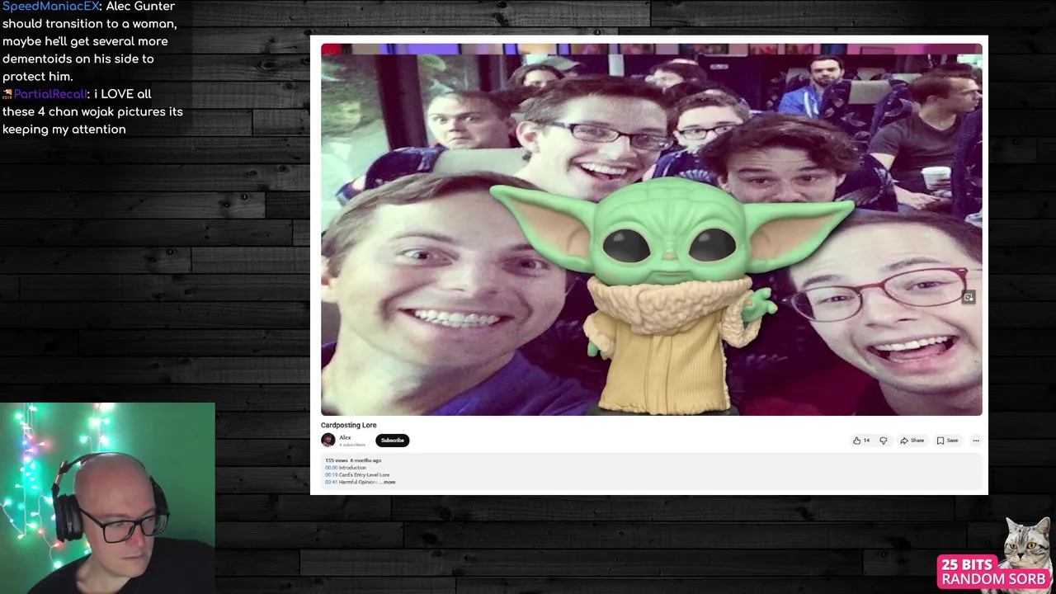The image size is (1056, 594).
Task: Click PartialRecall username in chat
Action: (x=50, y=94)
